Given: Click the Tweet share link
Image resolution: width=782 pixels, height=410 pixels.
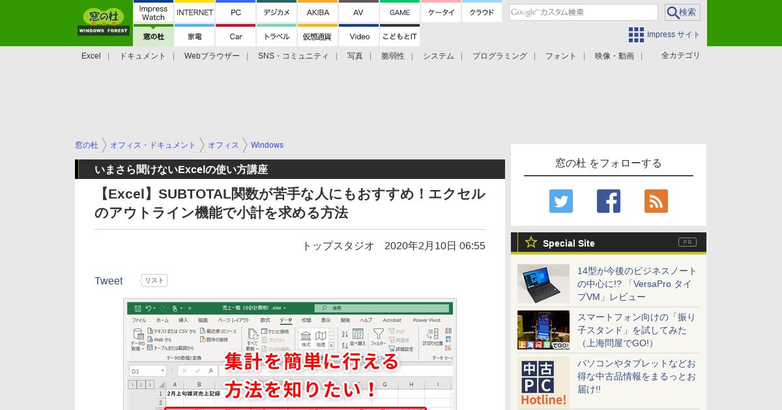Looking at the screenshot, I should click(109, 280).
